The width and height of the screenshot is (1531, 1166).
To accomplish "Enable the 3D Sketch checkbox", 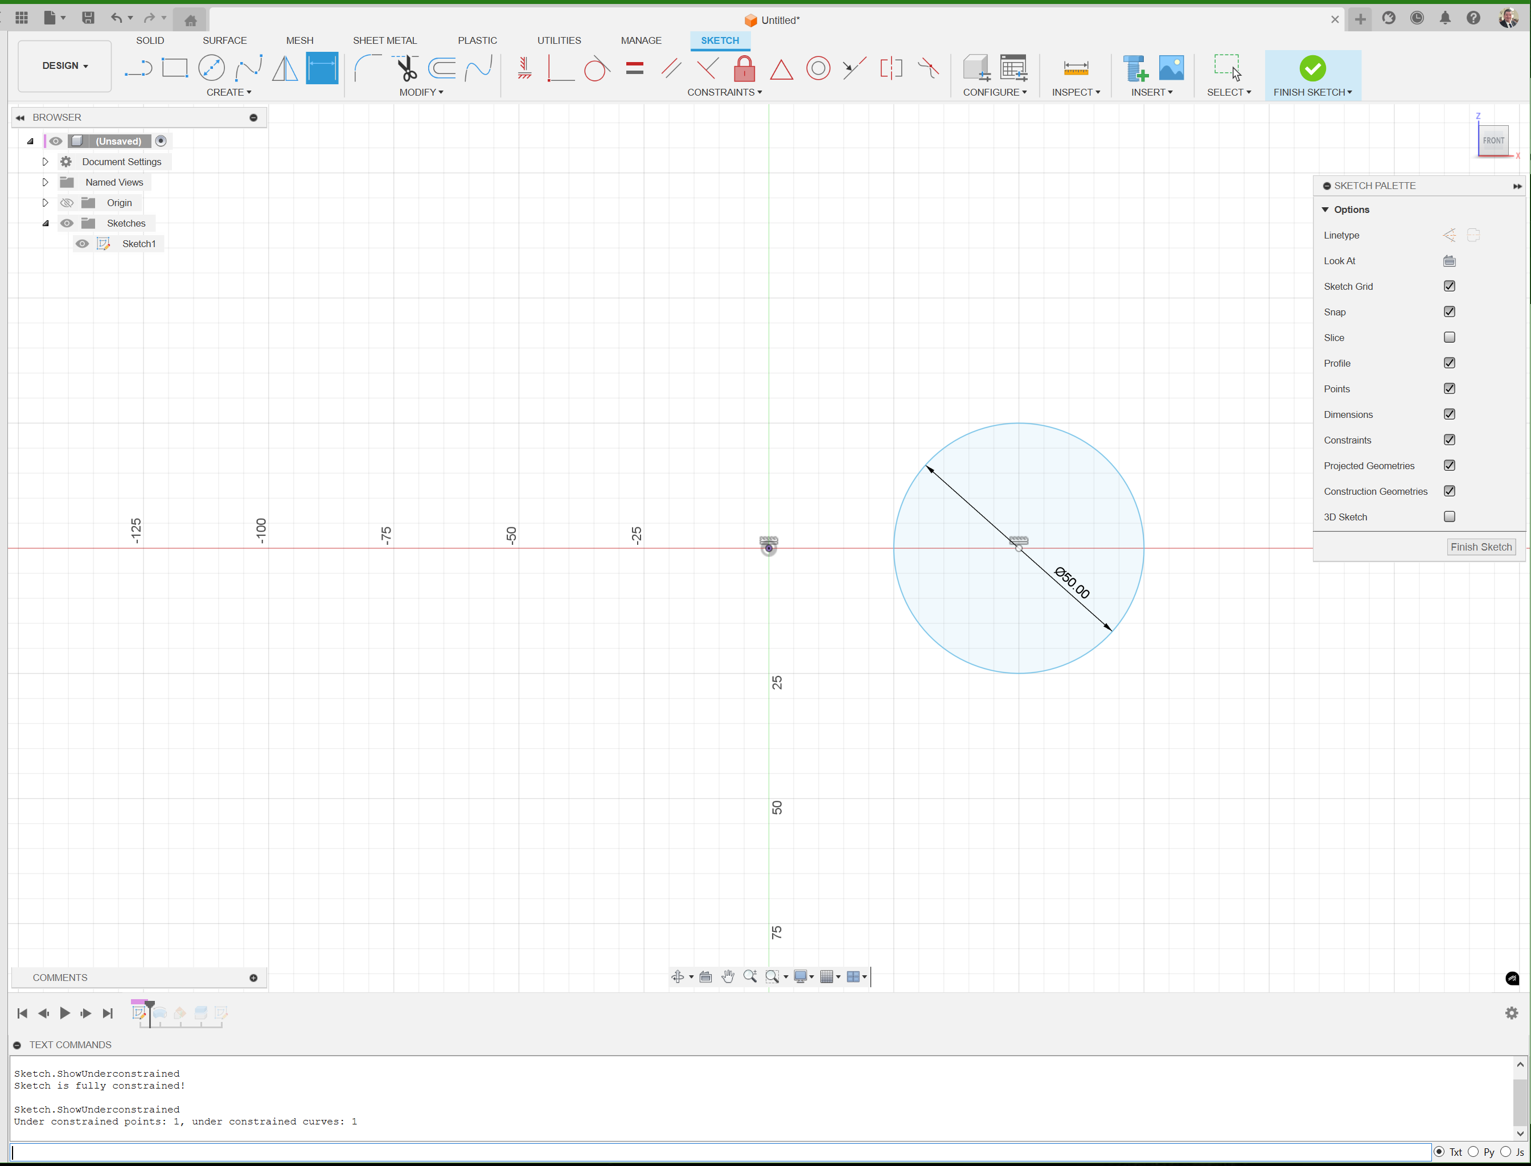I will [1449, 516].
